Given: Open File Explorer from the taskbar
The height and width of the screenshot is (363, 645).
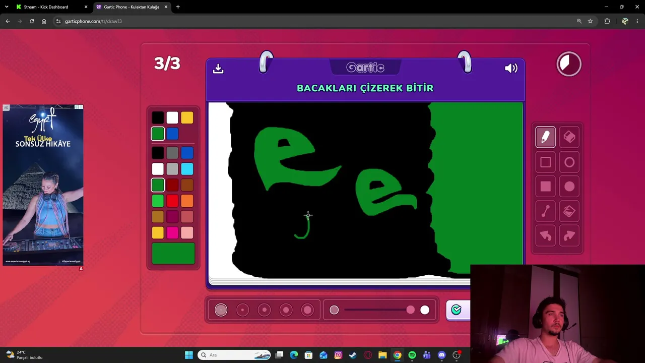Looking at the screenshot, I should click(x=382, y=355).
